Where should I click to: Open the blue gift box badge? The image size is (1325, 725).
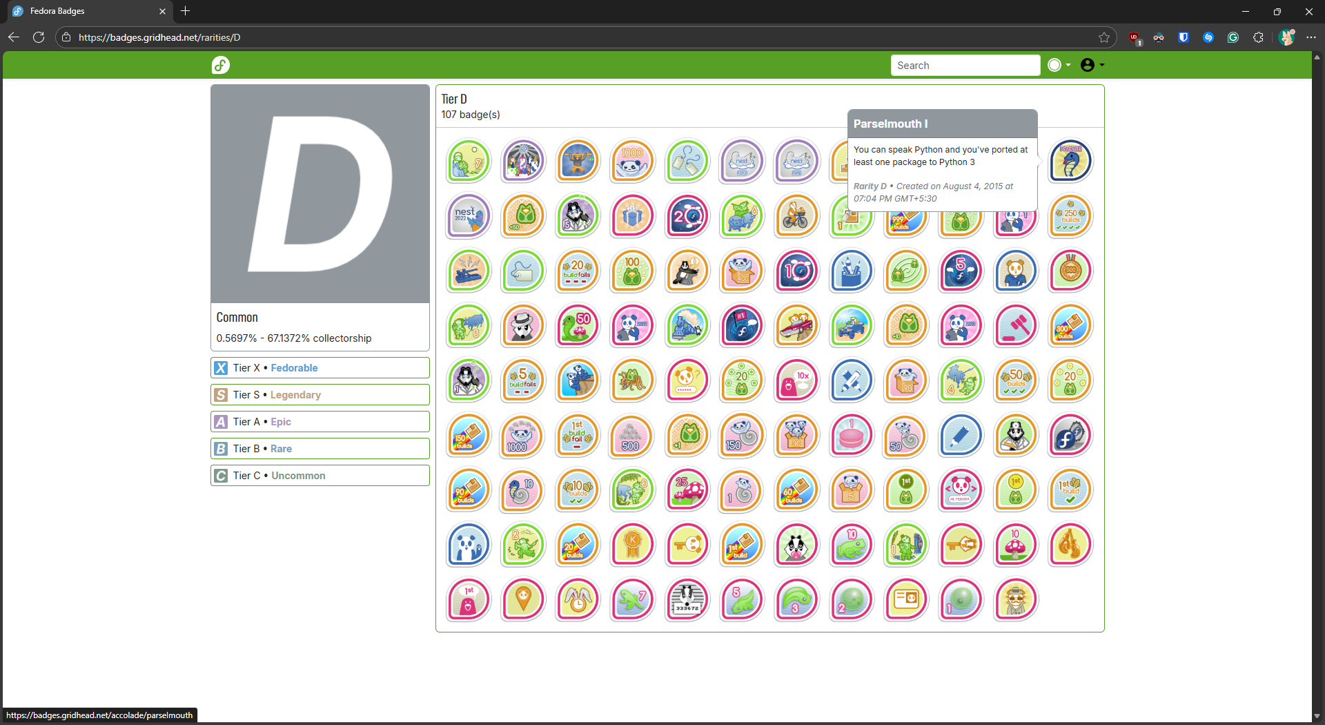pos(632,216)
